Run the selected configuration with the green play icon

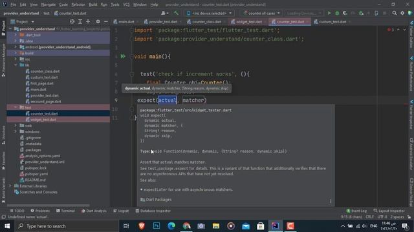pyautogui.click(x=329, y=13)
